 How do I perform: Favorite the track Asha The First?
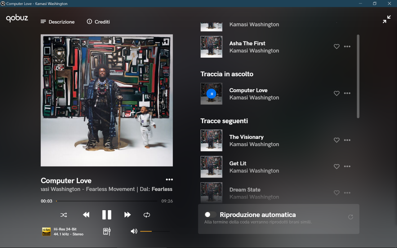pos(337,46)
